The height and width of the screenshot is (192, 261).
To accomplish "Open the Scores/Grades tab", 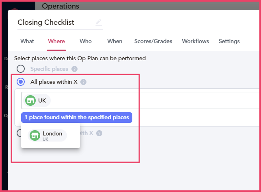I will click(x=153, y=41).
